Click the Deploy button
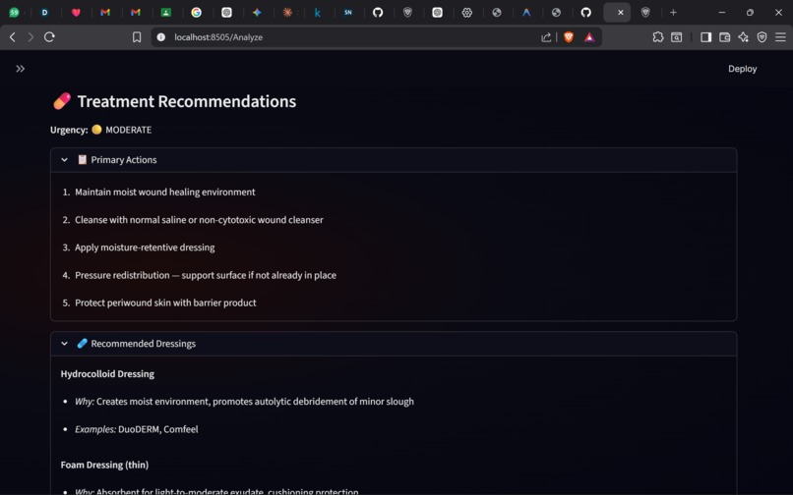This screenshot has width=793, height=495. pos(742,69)
